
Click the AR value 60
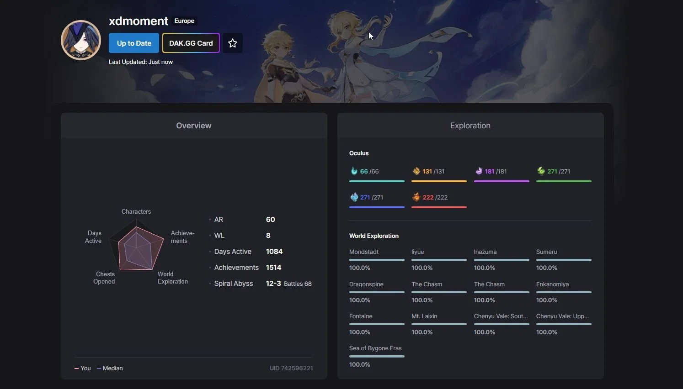[x=271, y=220]
